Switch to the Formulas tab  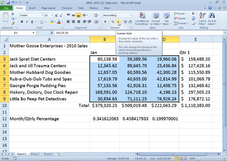[67, 8]
